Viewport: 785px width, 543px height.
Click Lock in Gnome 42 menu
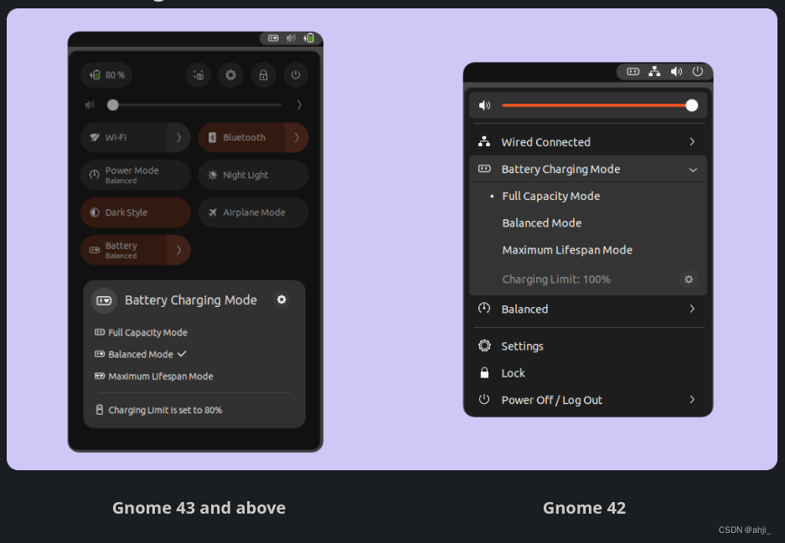[x=588, y=373]
